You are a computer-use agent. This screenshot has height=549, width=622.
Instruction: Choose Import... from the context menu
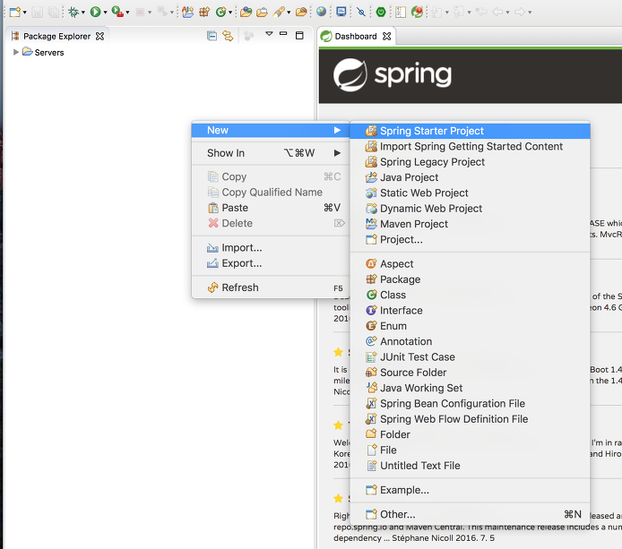click(x=271, y=248)
